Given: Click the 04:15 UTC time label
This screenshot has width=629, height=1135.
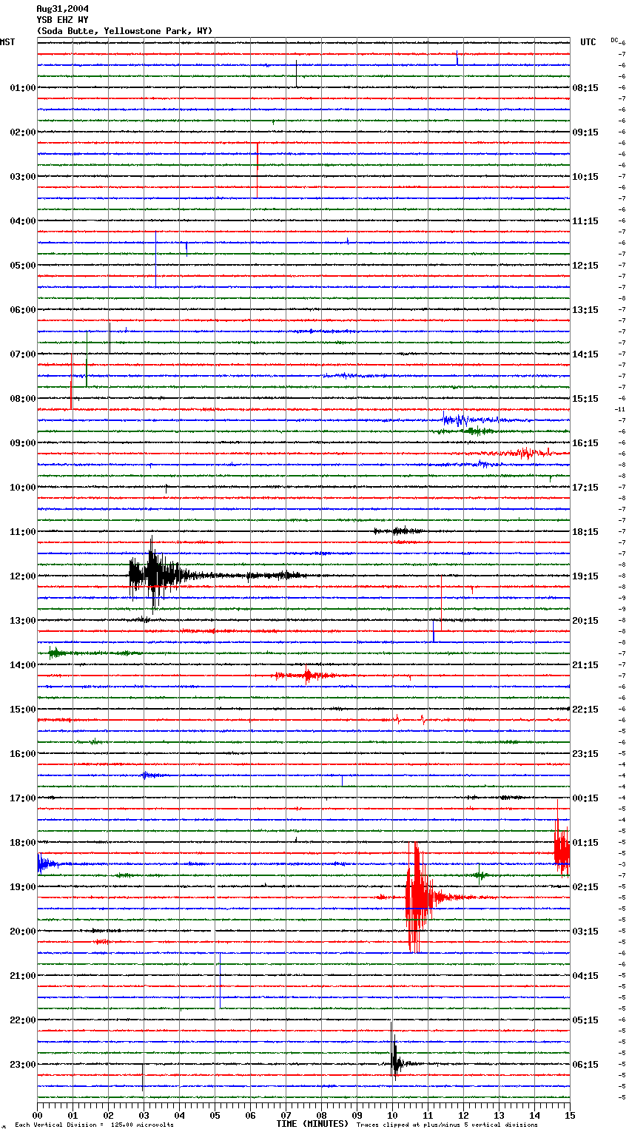Looking at the screenshot, I should (585, 976).
